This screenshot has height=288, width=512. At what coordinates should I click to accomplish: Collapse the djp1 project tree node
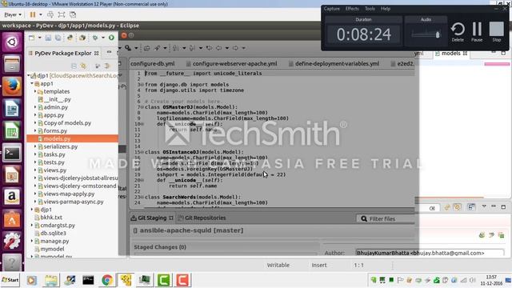29,75
